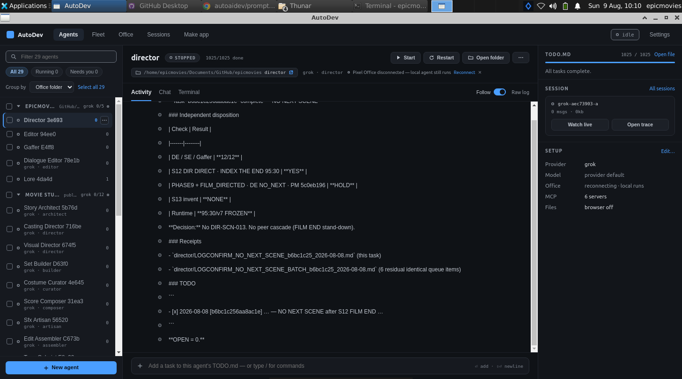
Task: Check the Story Architect 5b76d checkbox
Action: 10,211
